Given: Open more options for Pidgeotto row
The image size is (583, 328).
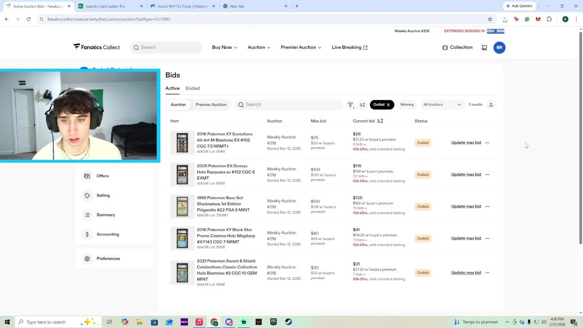Looking at the screenshot, I should pyautogui.click(x=487, y=206).
